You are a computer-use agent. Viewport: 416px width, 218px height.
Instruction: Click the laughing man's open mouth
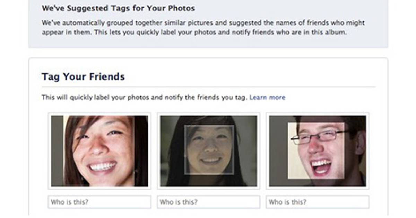coord(321,165)
